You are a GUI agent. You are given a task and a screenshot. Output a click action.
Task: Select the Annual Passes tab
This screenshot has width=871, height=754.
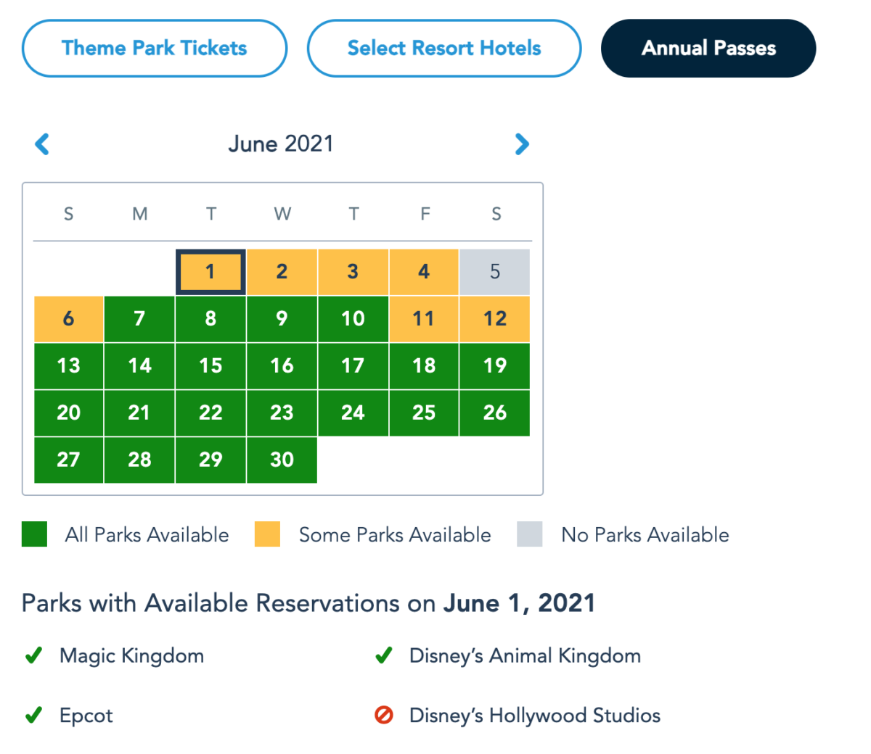coord(708,49)
